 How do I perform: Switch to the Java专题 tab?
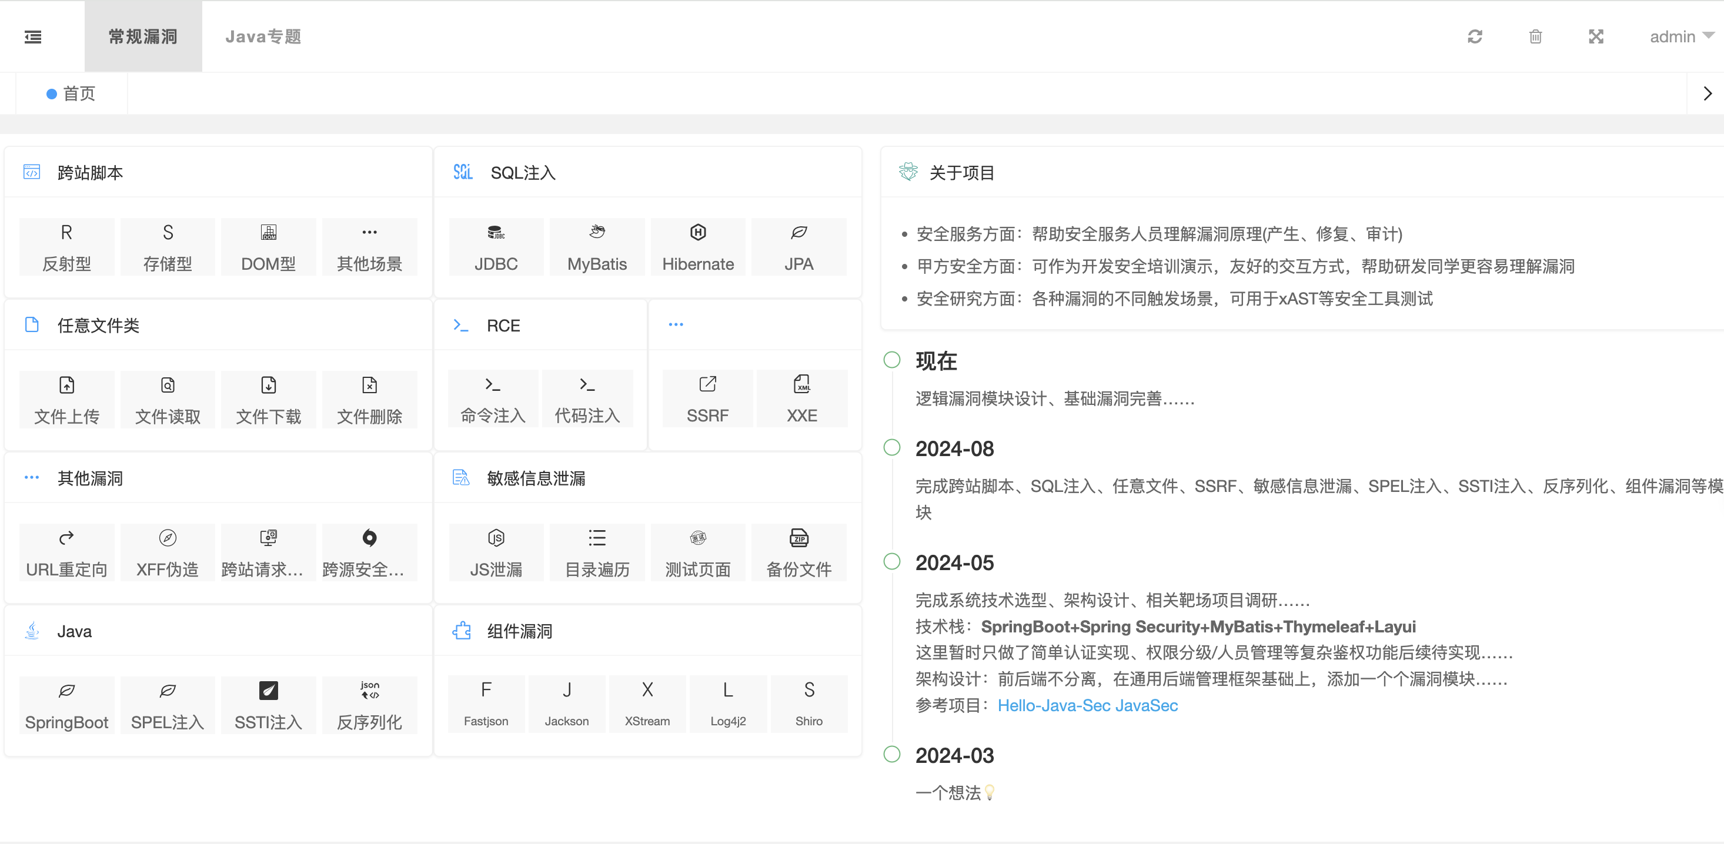pos(263,37)
